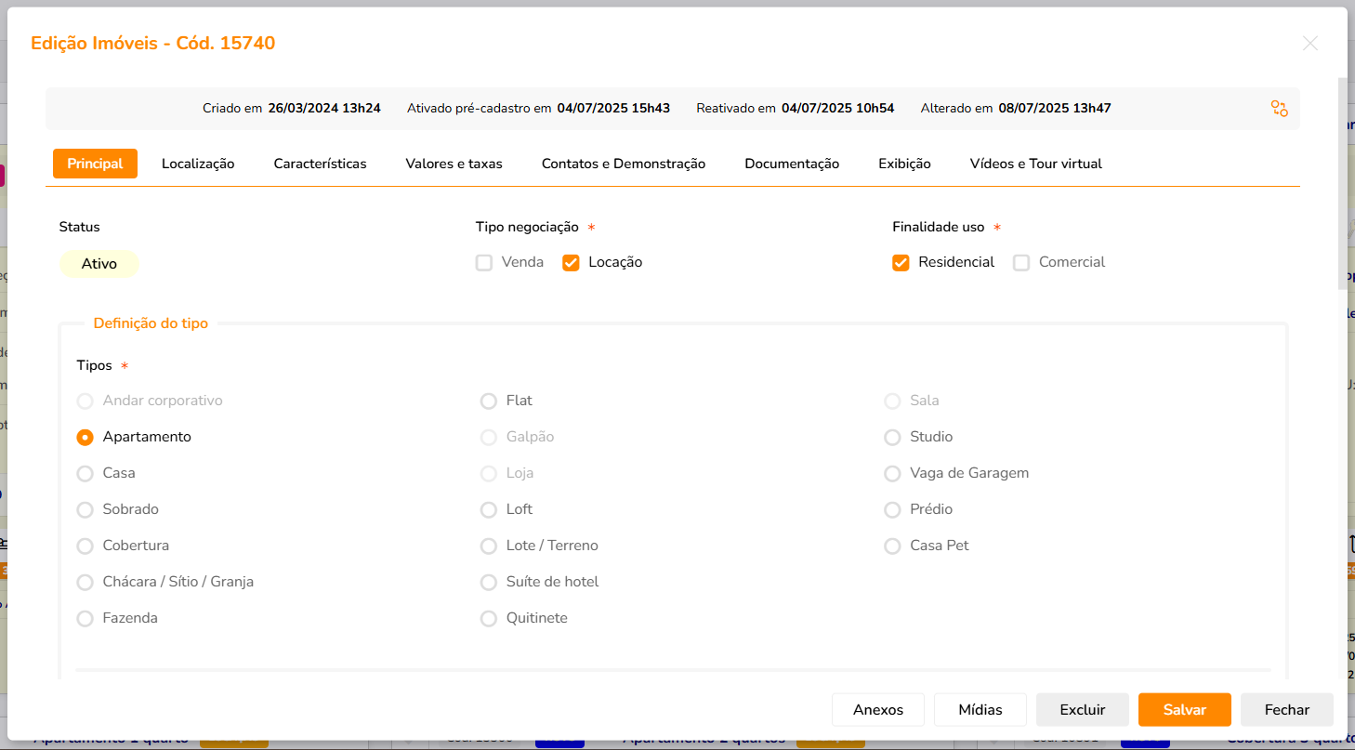
Task: Check the Venda checkbox
Action: pos(484,263)
